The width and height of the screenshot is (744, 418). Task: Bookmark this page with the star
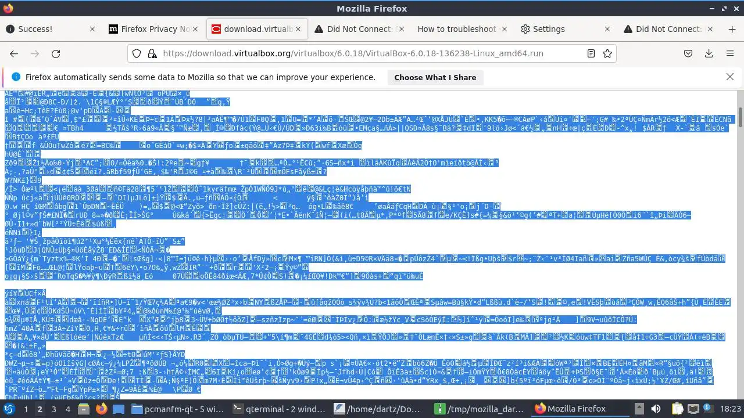pyautogui.click(x=607, y=53)
